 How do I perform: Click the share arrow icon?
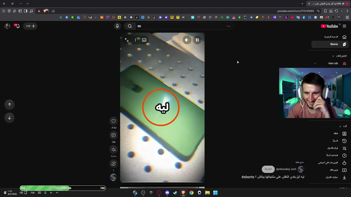click(114, 150)
